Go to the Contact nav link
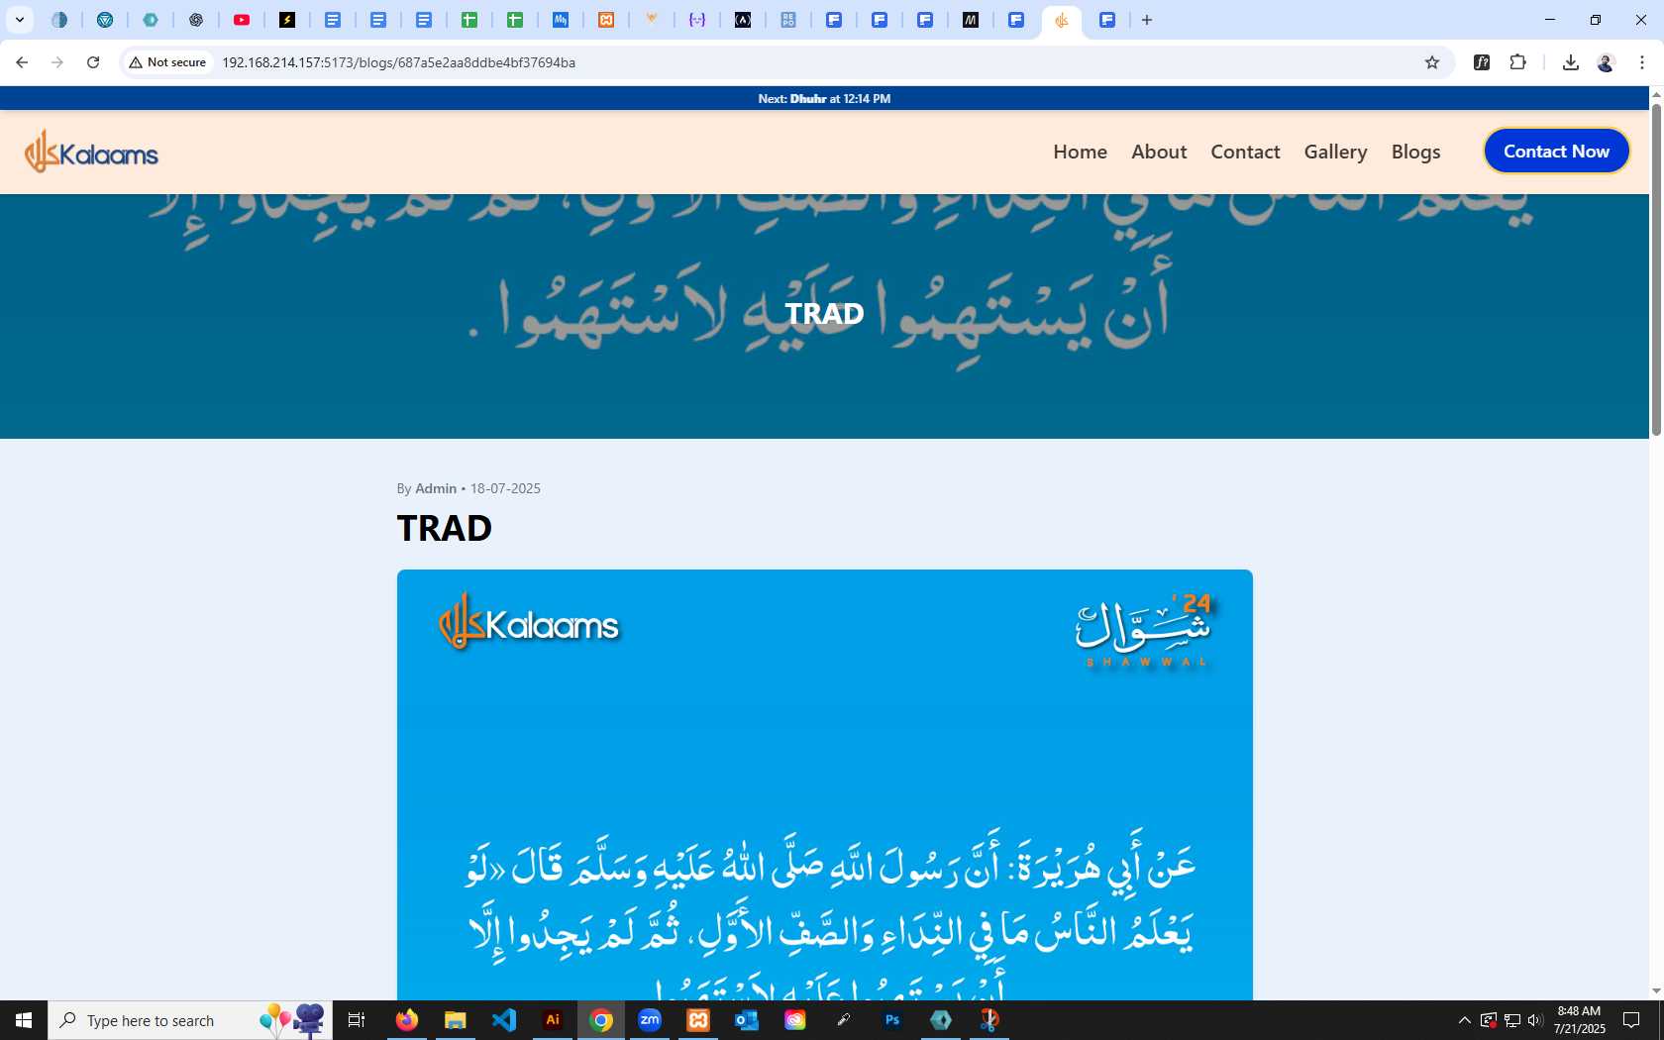Viewport: 1664px width, 1040px height. [1245, 152]
